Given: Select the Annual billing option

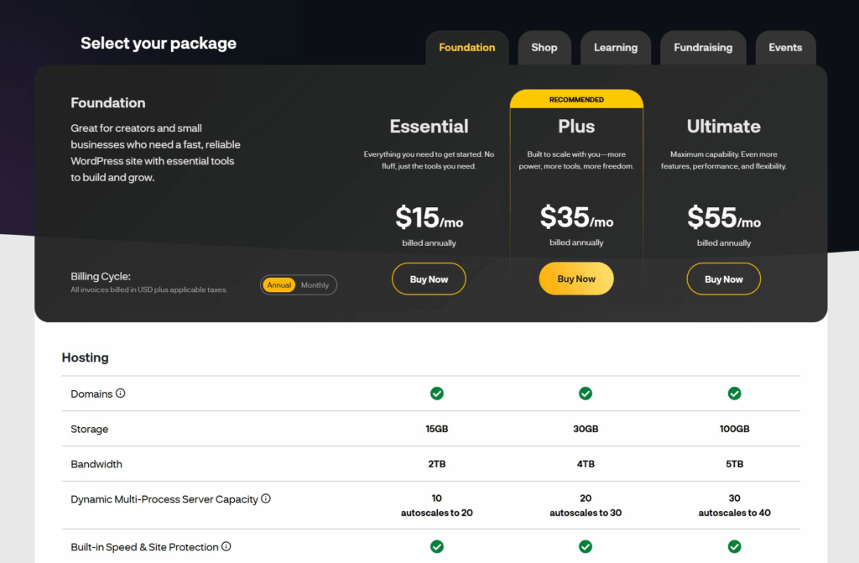Looking at the screenshot, I should point(279,285).
